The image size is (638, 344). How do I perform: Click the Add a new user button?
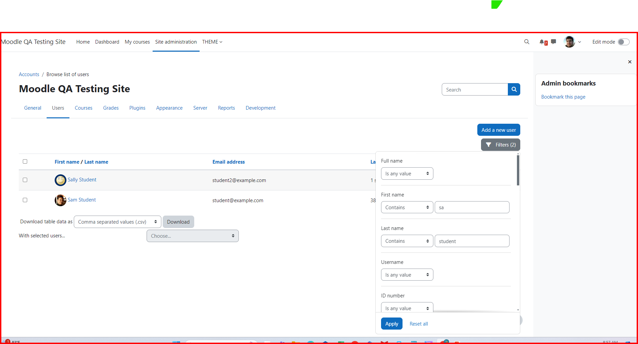click(498, 130)
